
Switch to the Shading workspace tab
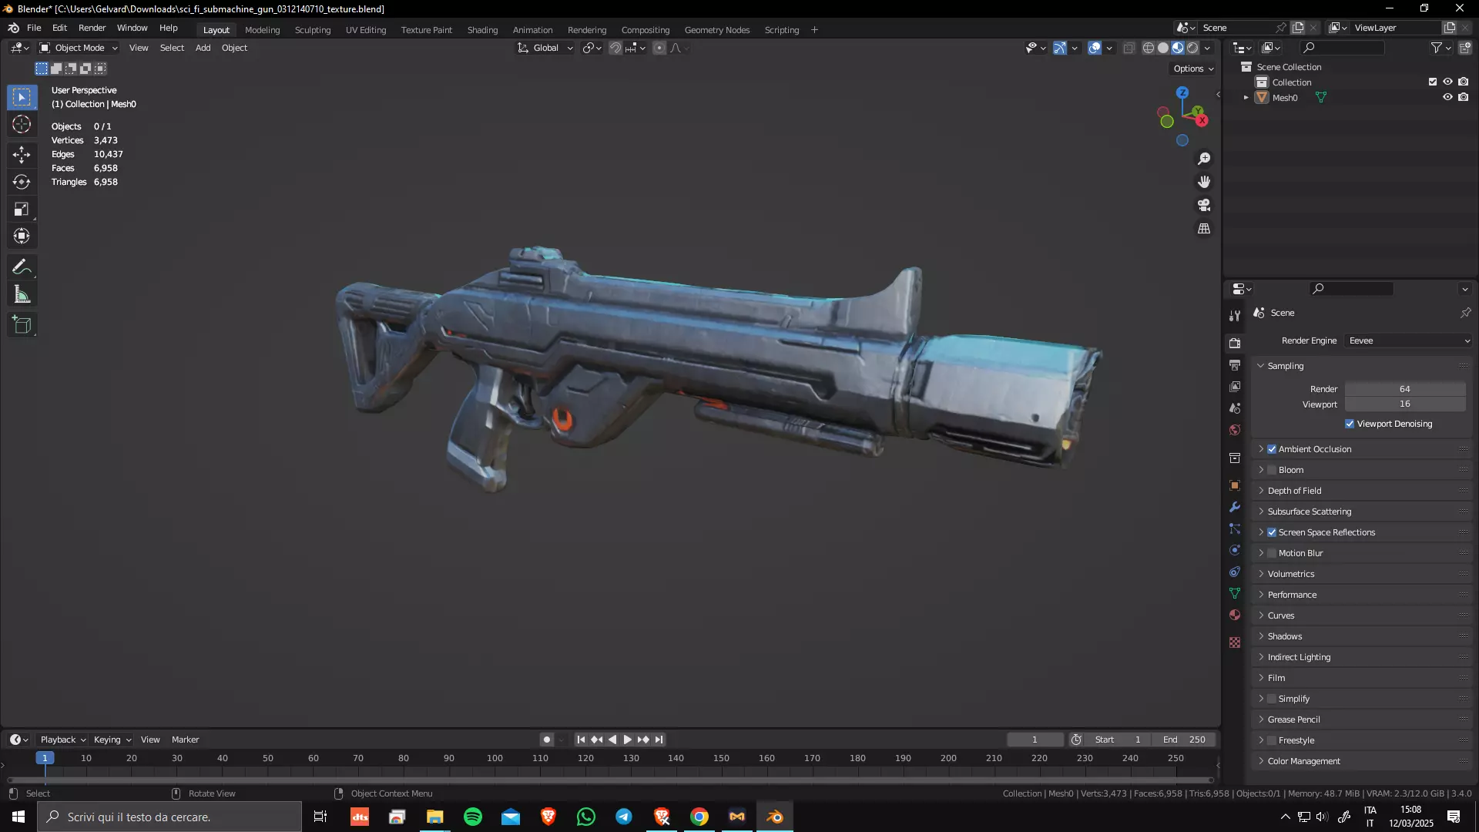(x=482, y=30)
